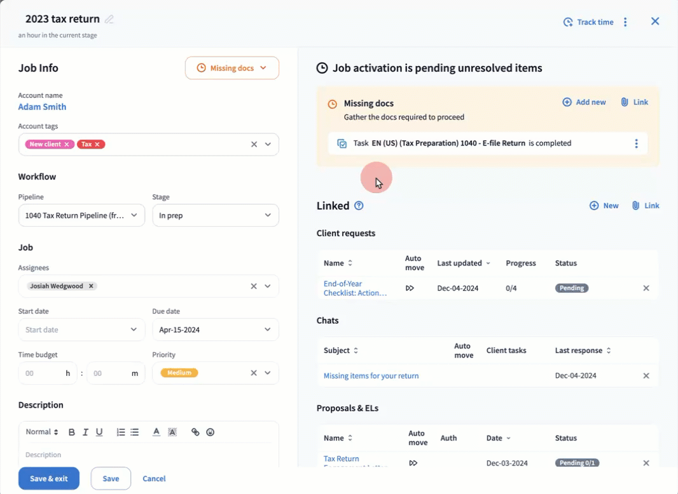
Task: Apply numbered list formatting
Action: 121,432
